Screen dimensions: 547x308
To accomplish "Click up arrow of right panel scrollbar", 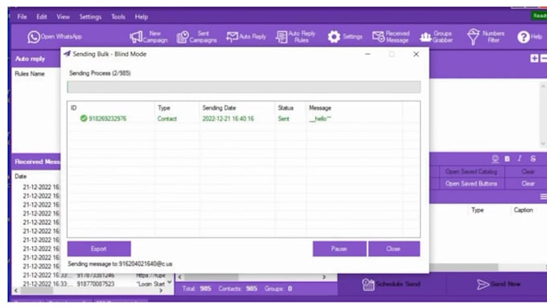I will tap(543, 86).
